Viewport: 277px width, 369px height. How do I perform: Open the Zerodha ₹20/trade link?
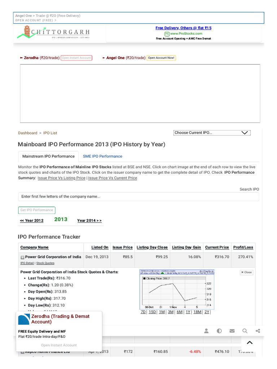pyautogui.click(x=42, y=58)
